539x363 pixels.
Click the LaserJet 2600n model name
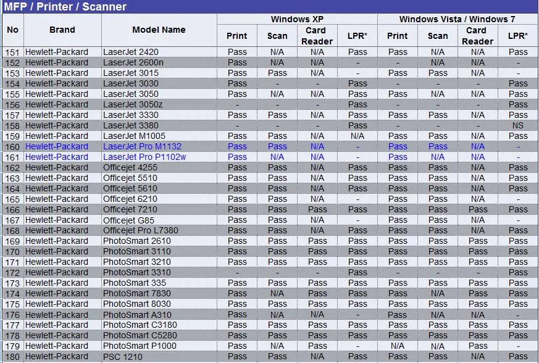coord(133,62)
